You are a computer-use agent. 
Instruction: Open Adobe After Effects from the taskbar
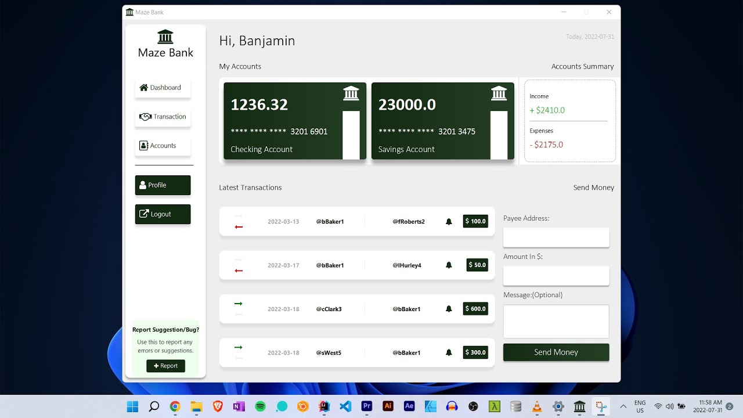tap(409, 406)
